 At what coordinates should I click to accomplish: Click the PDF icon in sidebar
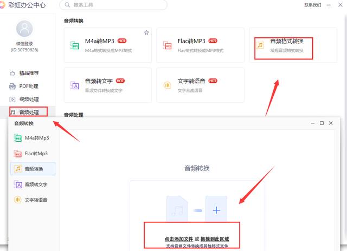pyautogui.click(x=12, y=87)
